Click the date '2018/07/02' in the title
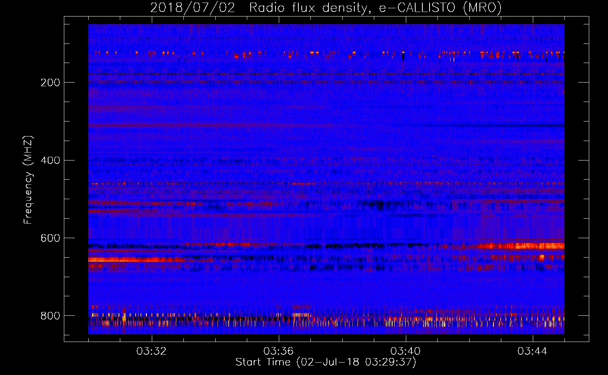608x375 pixels. point(193,7)
